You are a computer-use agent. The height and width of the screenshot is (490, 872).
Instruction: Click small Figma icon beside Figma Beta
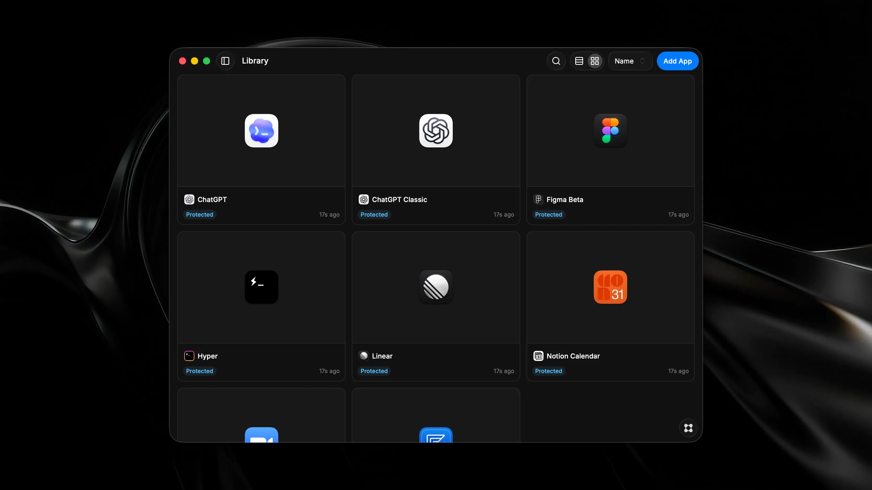coord(538,199)
